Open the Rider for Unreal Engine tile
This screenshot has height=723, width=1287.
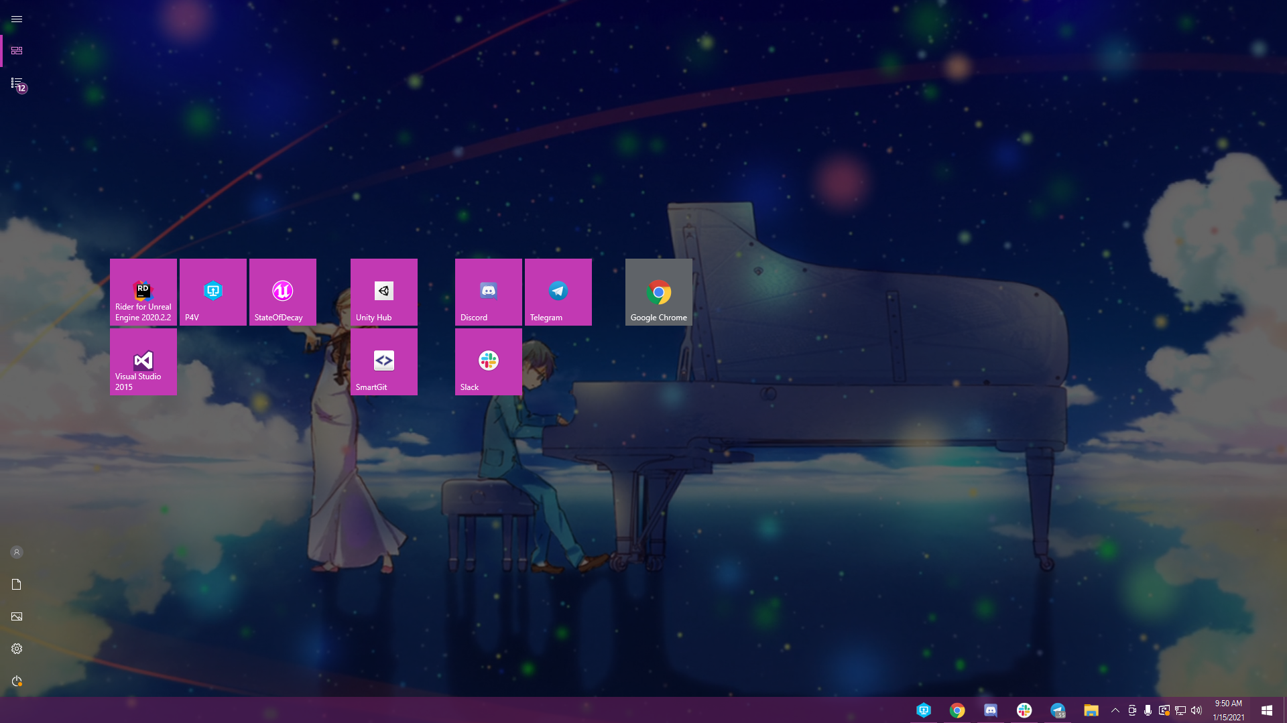pyautogui.click(x=143, y=292)
